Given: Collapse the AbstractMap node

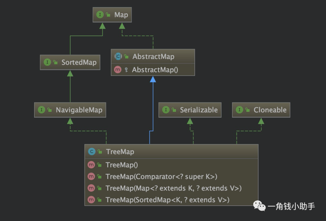Looking at the screenshot, I should click(x=152, y=56).
